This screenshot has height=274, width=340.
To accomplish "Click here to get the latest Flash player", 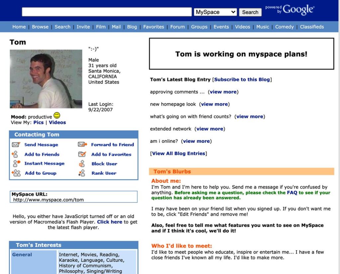I will click(x=109, y=222).
